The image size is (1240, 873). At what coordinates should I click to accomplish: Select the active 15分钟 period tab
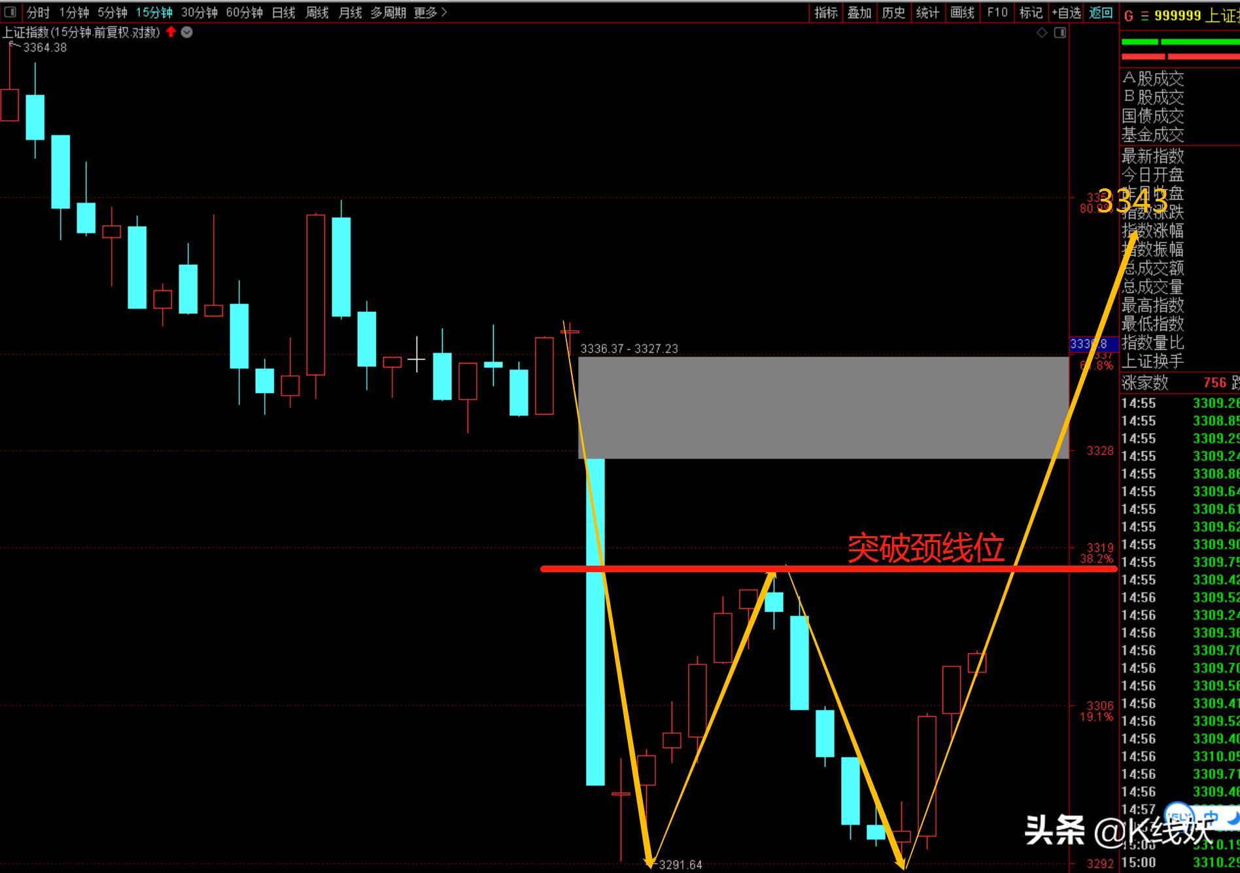154,12
